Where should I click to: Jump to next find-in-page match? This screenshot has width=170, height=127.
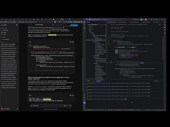(x=59, y=25)
